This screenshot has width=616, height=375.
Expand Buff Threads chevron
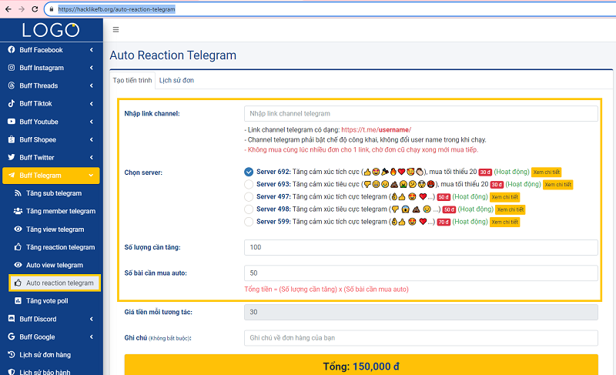91,85
